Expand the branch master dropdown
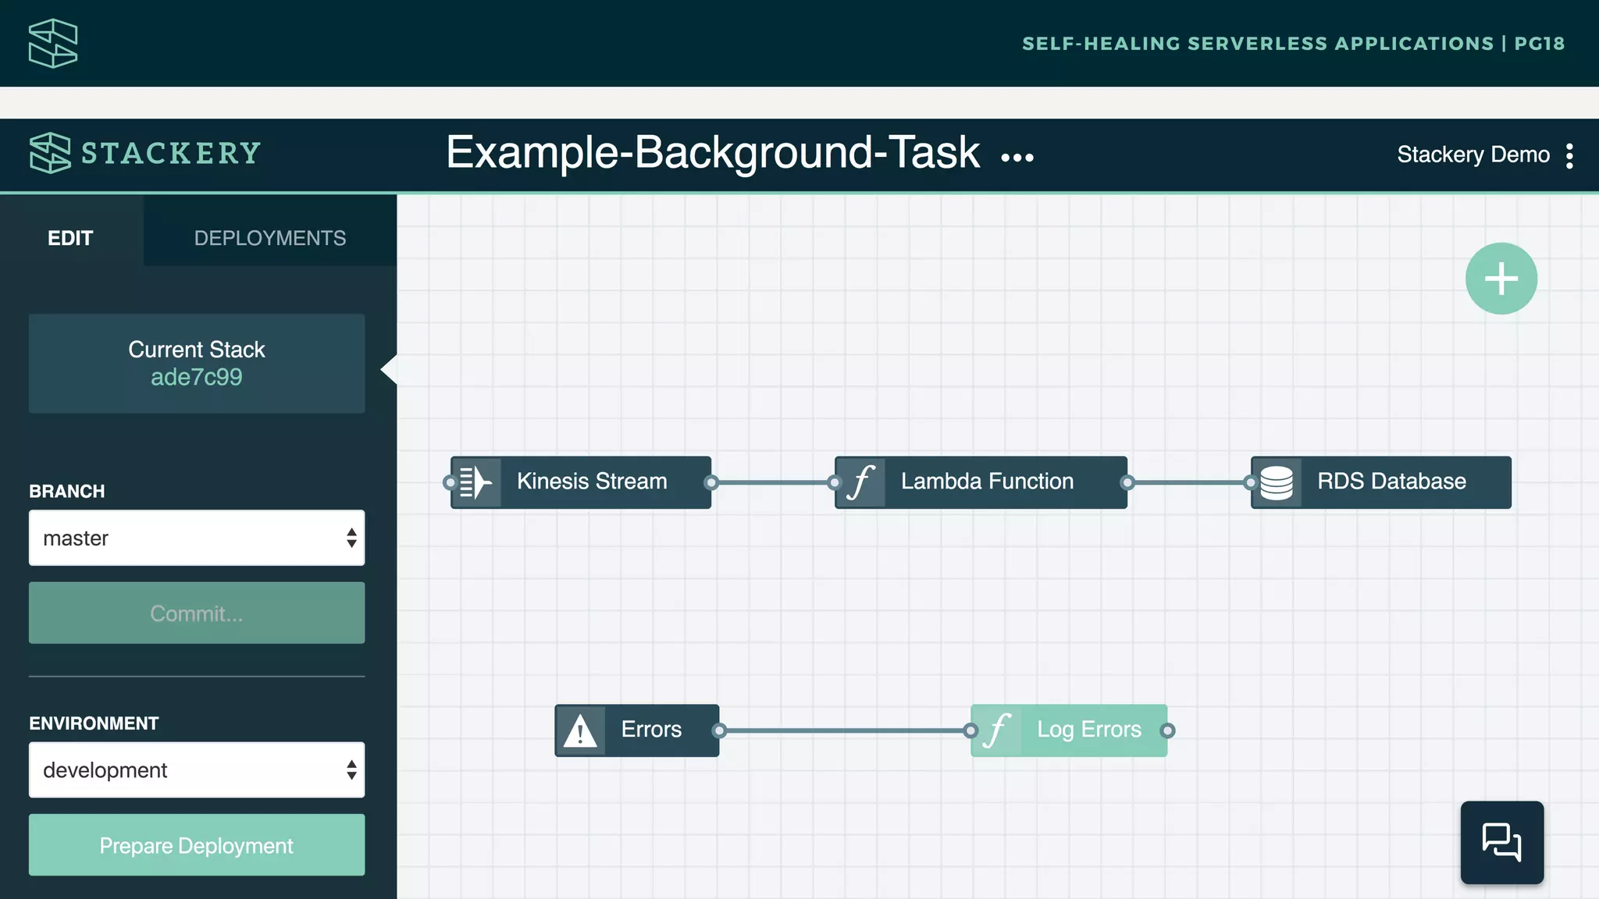Image resolution: width=1599 pixels, height=899 pixels. click(x=197, y=538)
